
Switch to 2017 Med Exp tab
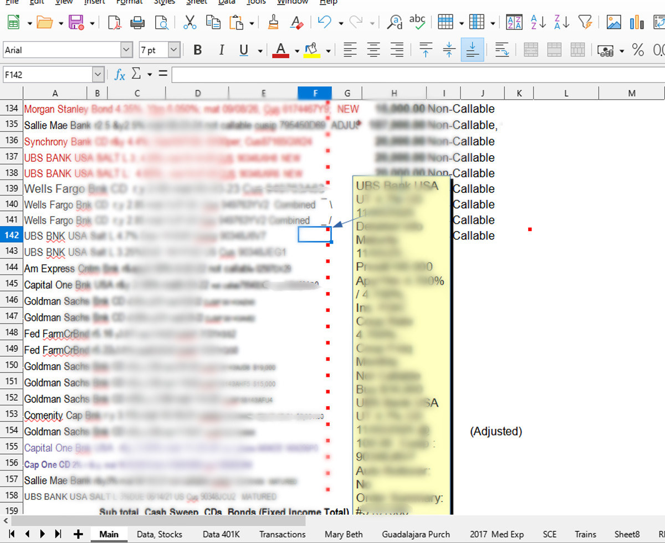pyautogui.click(x=497, y=534)
